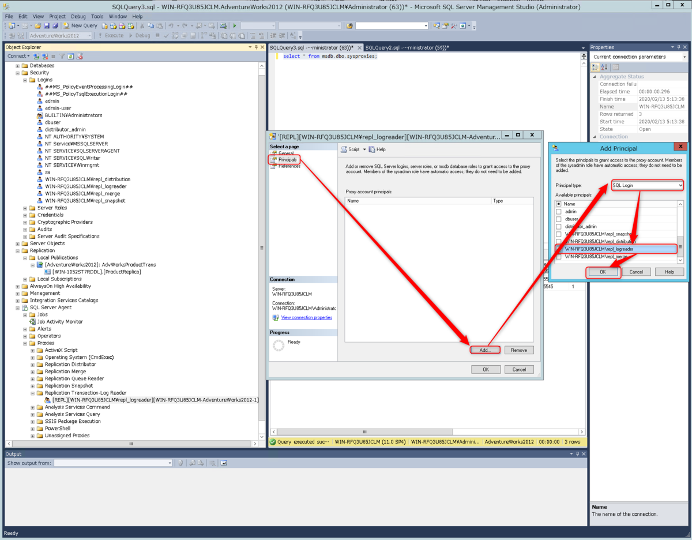This screenshot has height=540, width=692.
Task: Click the Undo toolbar icon
Action: click(x=171, y=26)
